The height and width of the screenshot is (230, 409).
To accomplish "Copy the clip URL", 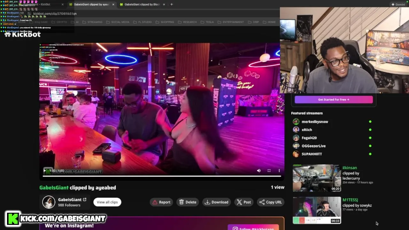I will click(x=271, y=202).
